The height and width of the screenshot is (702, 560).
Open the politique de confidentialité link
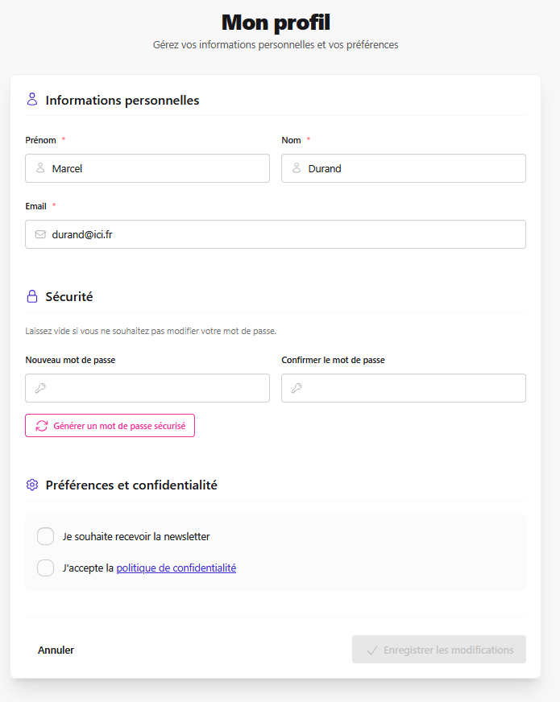click(176, 568)
